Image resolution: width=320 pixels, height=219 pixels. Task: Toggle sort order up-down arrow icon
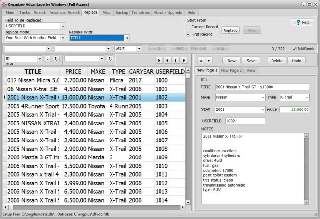point(48,59)
